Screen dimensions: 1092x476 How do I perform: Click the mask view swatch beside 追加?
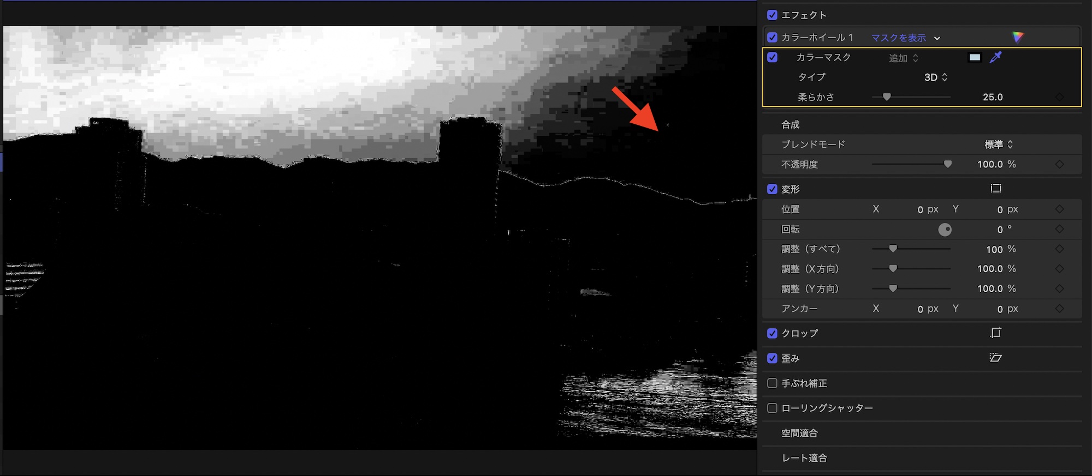(975, 57)
